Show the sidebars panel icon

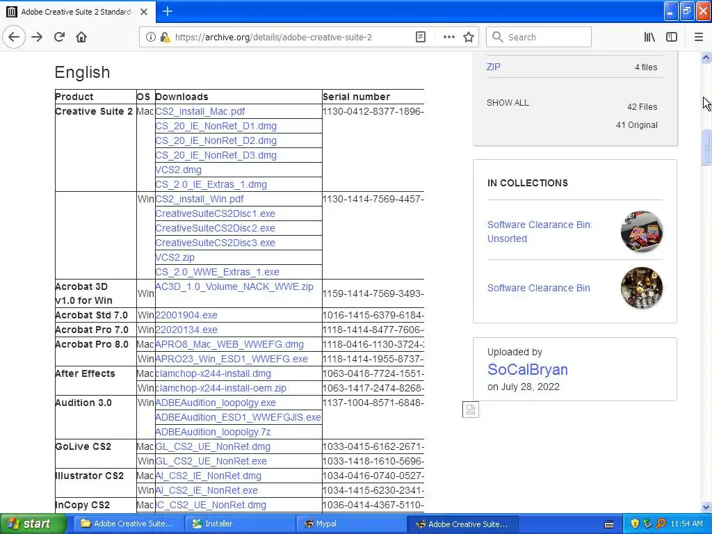(x=672, y=38)
